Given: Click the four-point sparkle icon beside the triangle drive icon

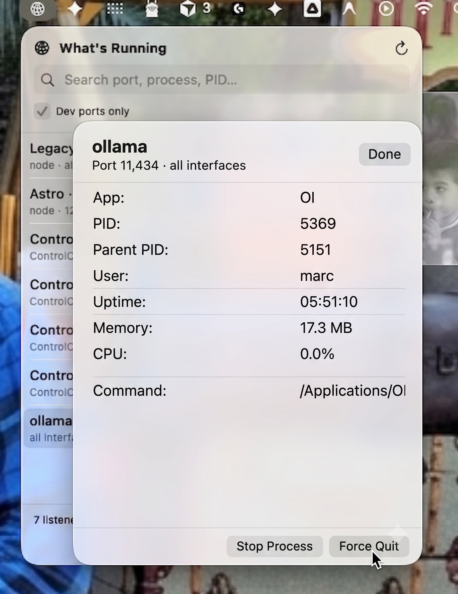Looking at the screenshot, I should 275,9.
